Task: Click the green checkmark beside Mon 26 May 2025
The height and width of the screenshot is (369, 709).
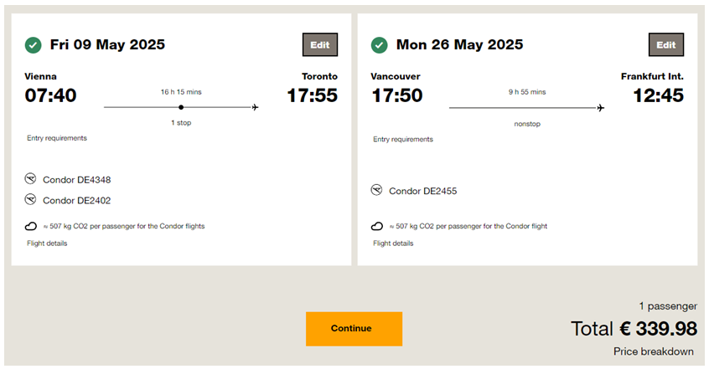Action: point(380,45)
